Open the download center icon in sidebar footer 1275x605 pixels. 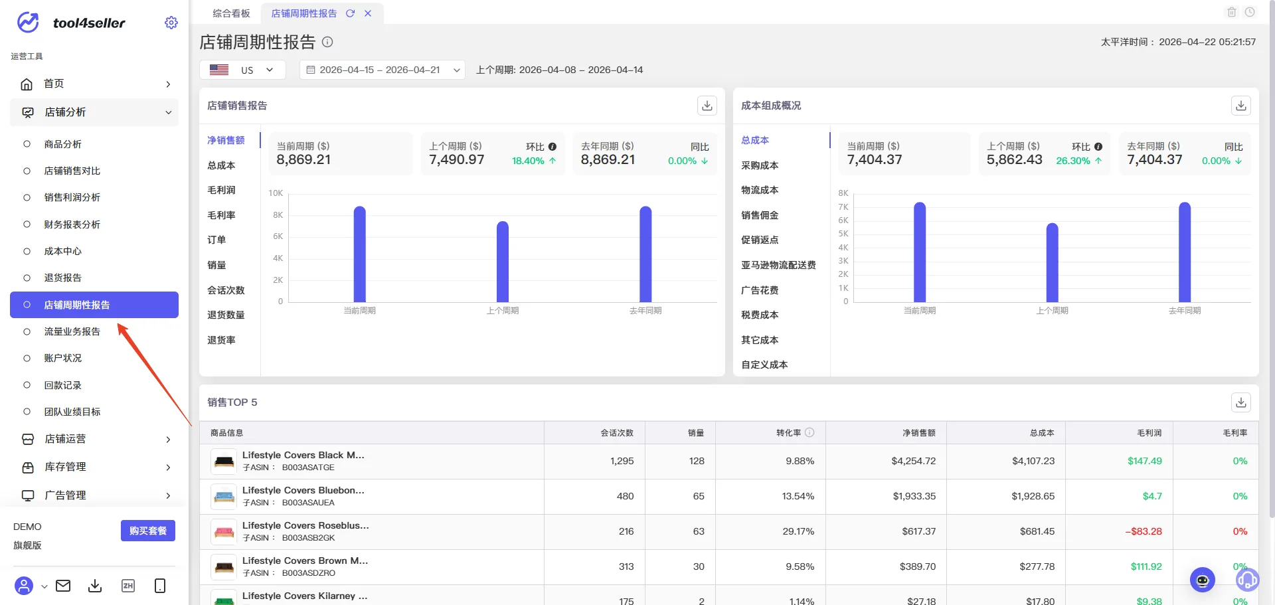tap(95, 586)
